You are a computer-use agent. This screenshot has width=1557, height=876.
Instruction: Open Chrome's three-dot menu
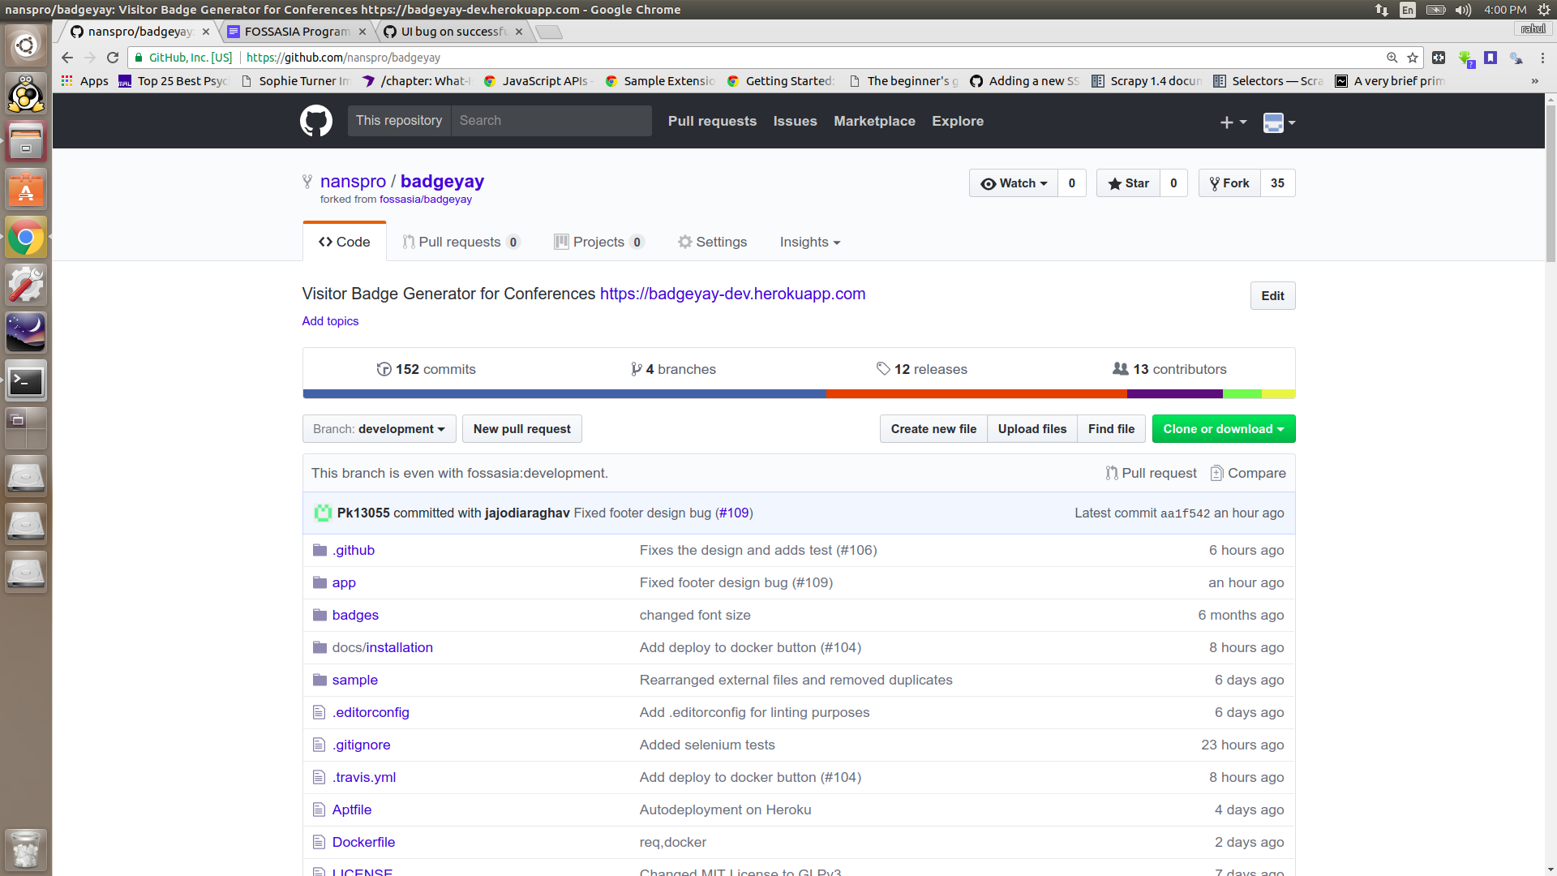tap(1542, 58)
